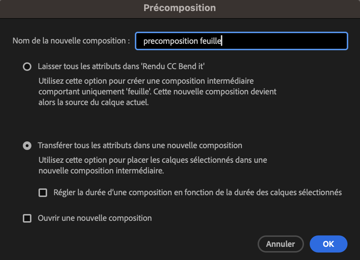Click the label text 'Transférer tous les attributs dans une nouvelle composition'
360x260 pixels.
140,145
